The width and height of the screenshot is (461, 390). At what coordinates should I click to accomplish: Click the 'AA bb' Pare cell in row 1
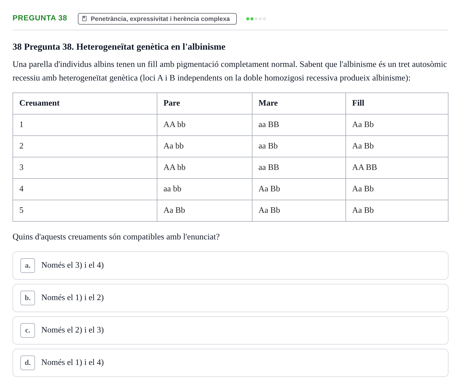coord(205,125)
